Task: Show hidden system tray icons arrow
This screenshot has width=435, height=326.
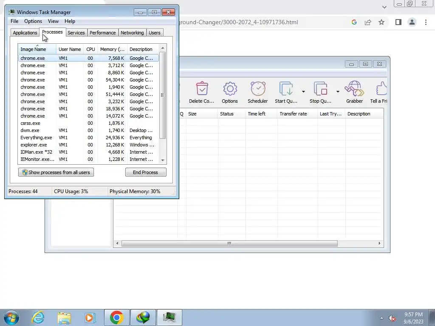Action: click(381, 318)
